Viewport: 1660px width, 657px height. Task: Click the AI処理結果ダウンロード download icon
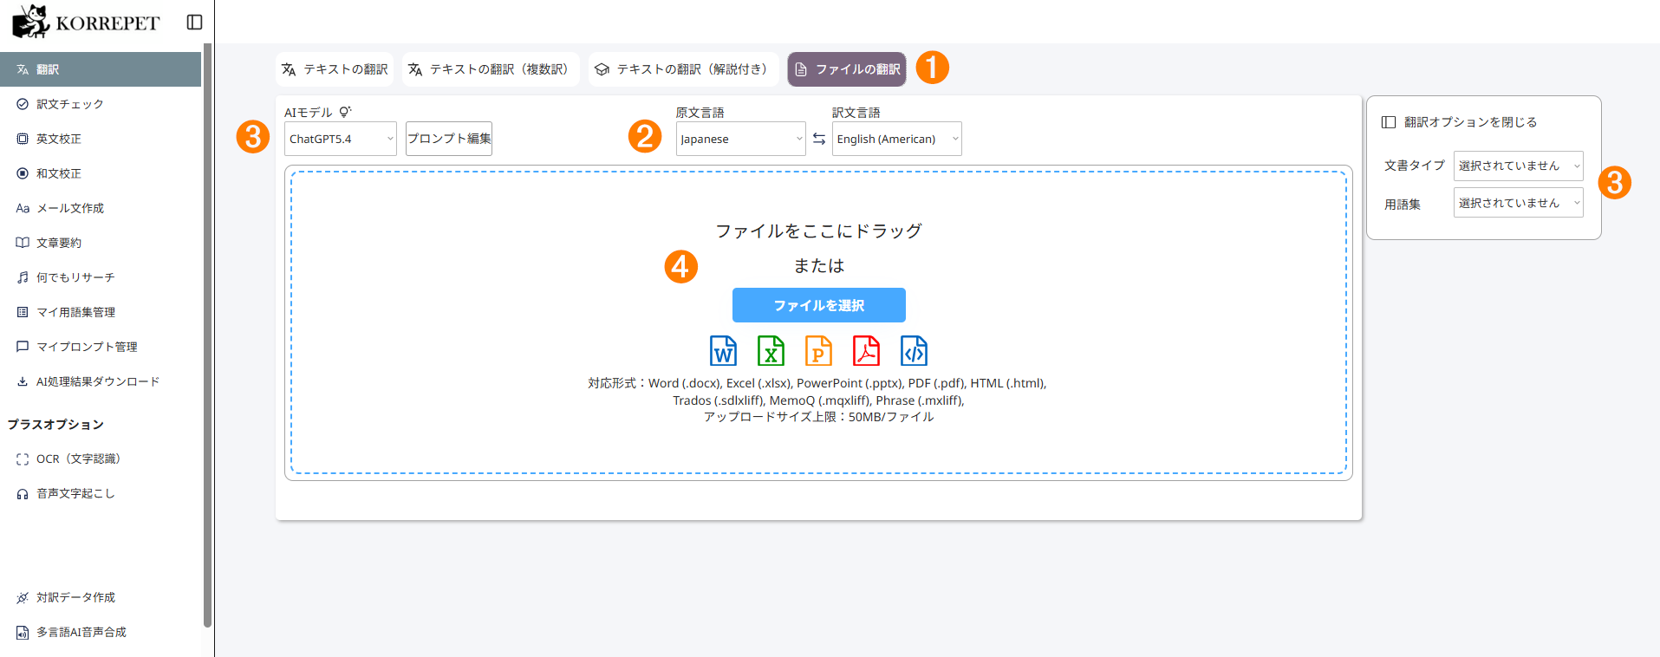[23, 381]
